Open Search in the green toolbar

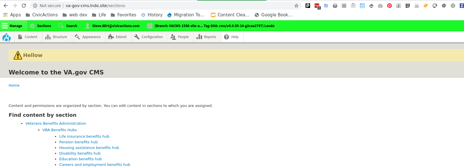click(x=68, y=26)
